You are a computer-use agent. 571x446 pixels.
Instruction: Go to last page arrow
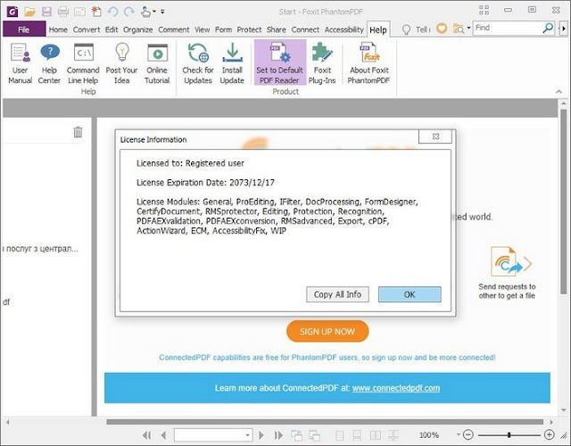point(278,435)
